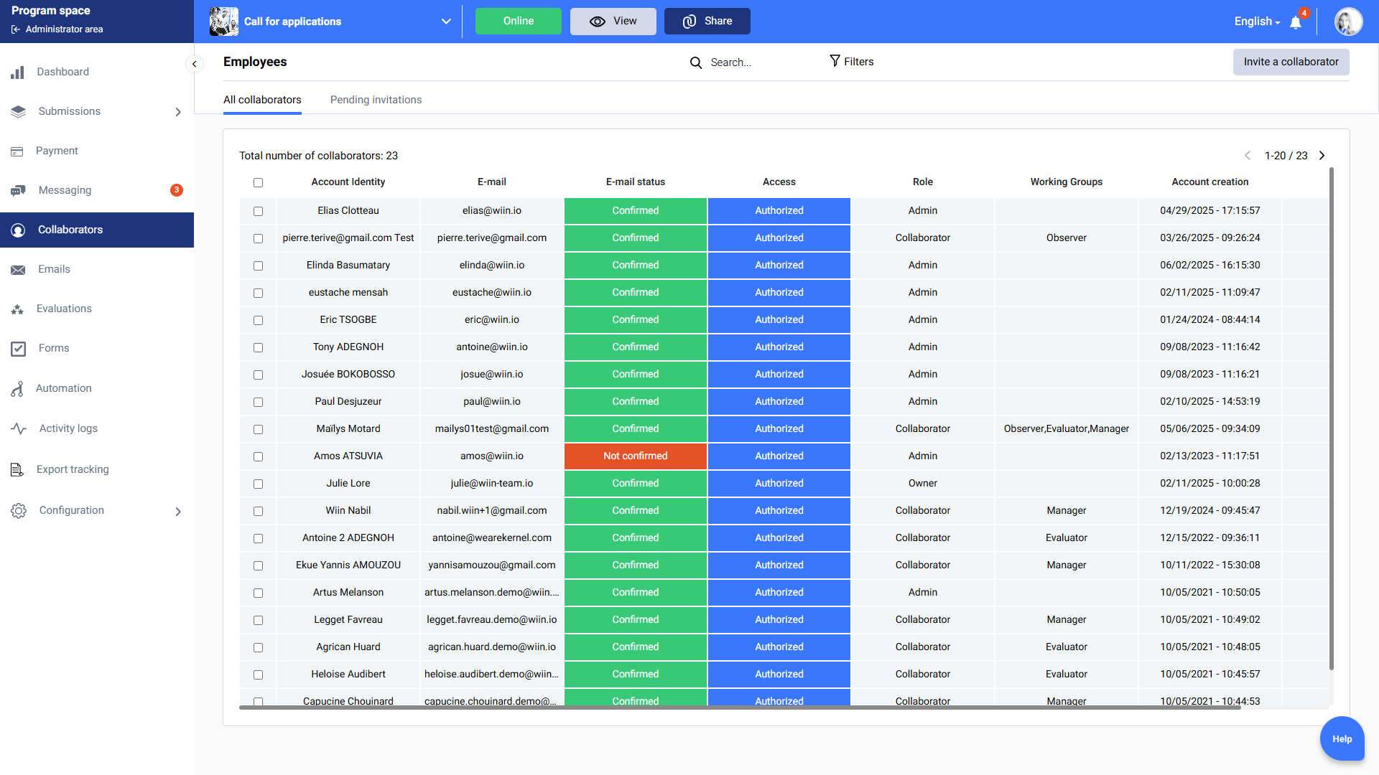Expand the Configuration submenu chevron

[x=178, y=512]
